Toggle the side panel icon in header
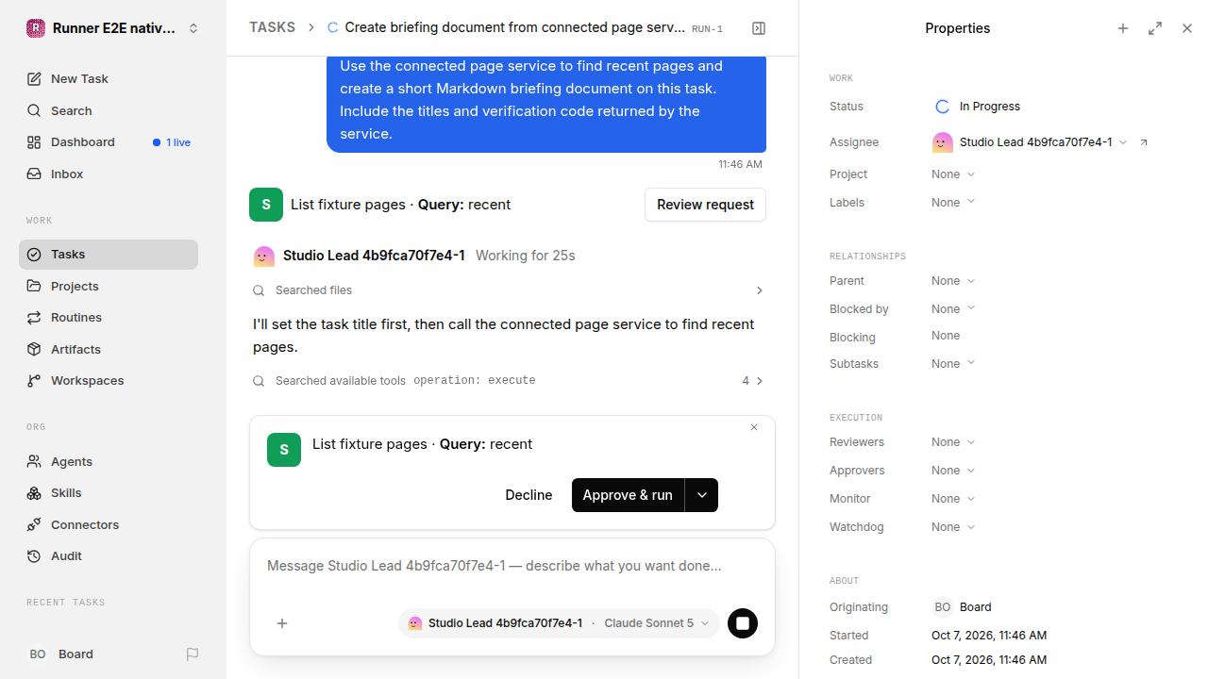Screen dimensions: 1208x679 [x=759, y=28]
